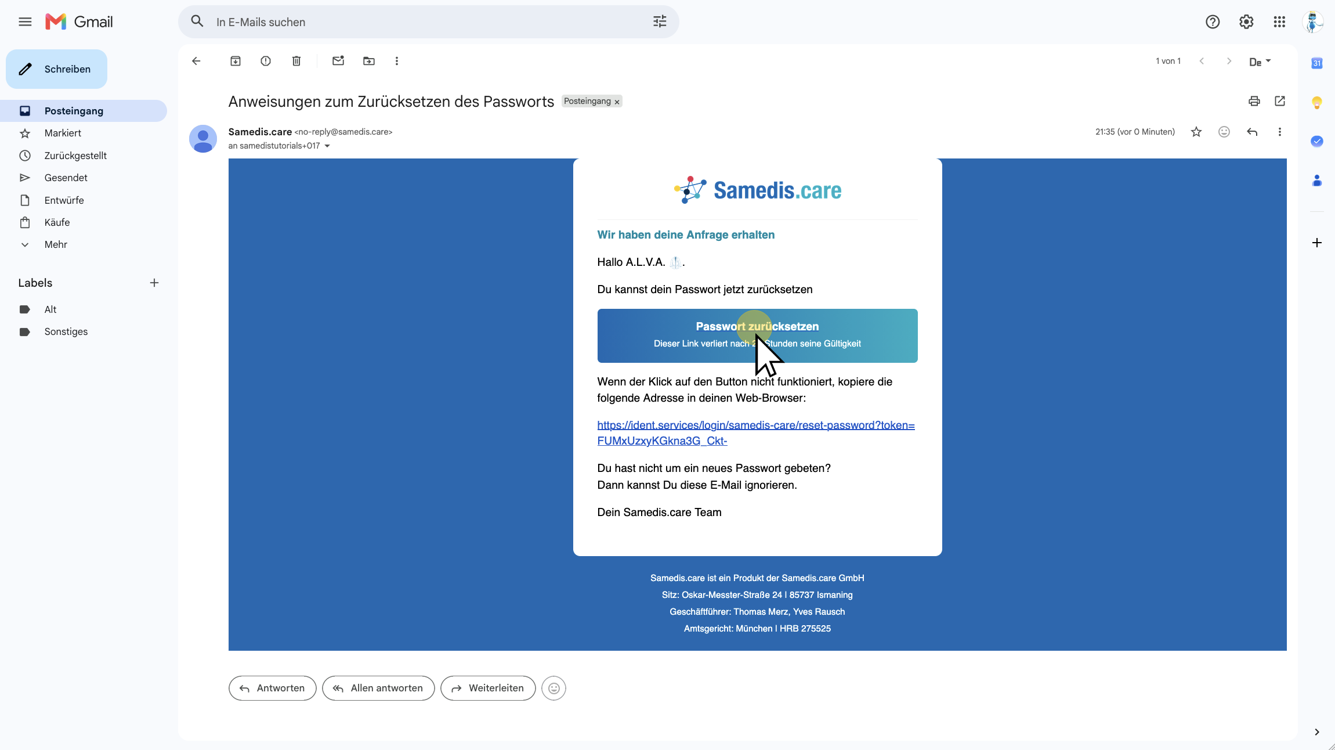Show recipient details dropdown arrow
Screen dimensions: 1335x750
click(x=327, y=146)
